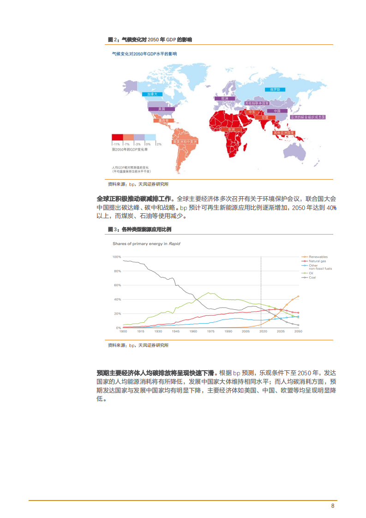Click the chart title 'Shares of primary energy in Rapid'
The image size is (366, 518).
click(x=146, y=244)
